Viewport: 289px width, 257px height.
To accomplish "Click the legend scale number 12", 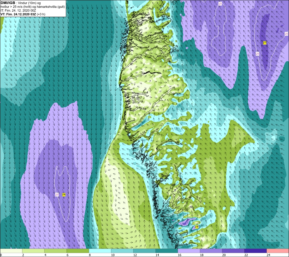I will coord(135,255).
